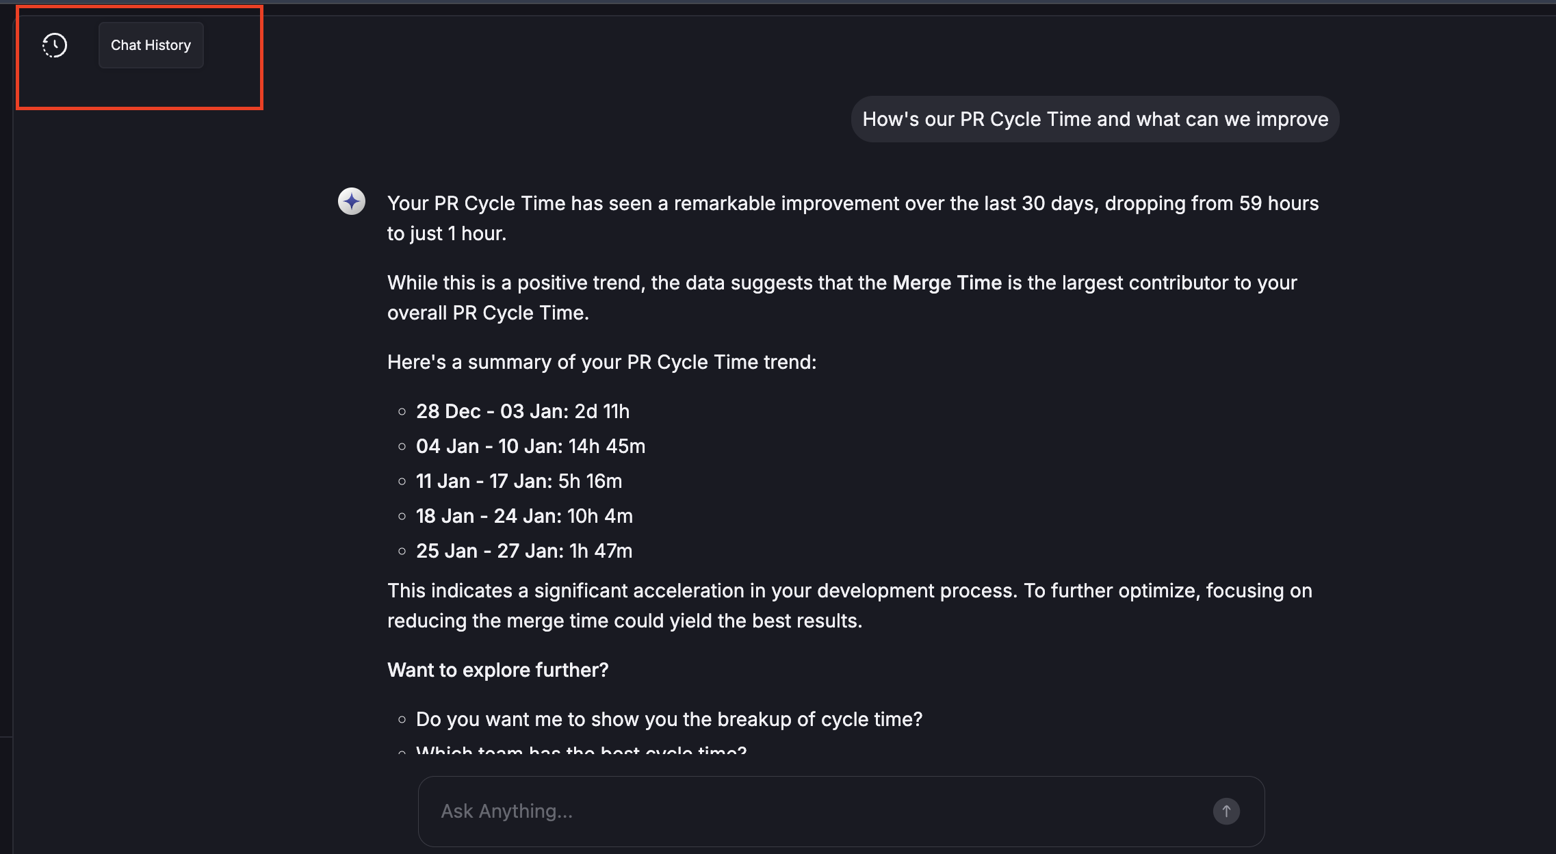Pick the 'Which team has the best' suggestion

(581, 751)
